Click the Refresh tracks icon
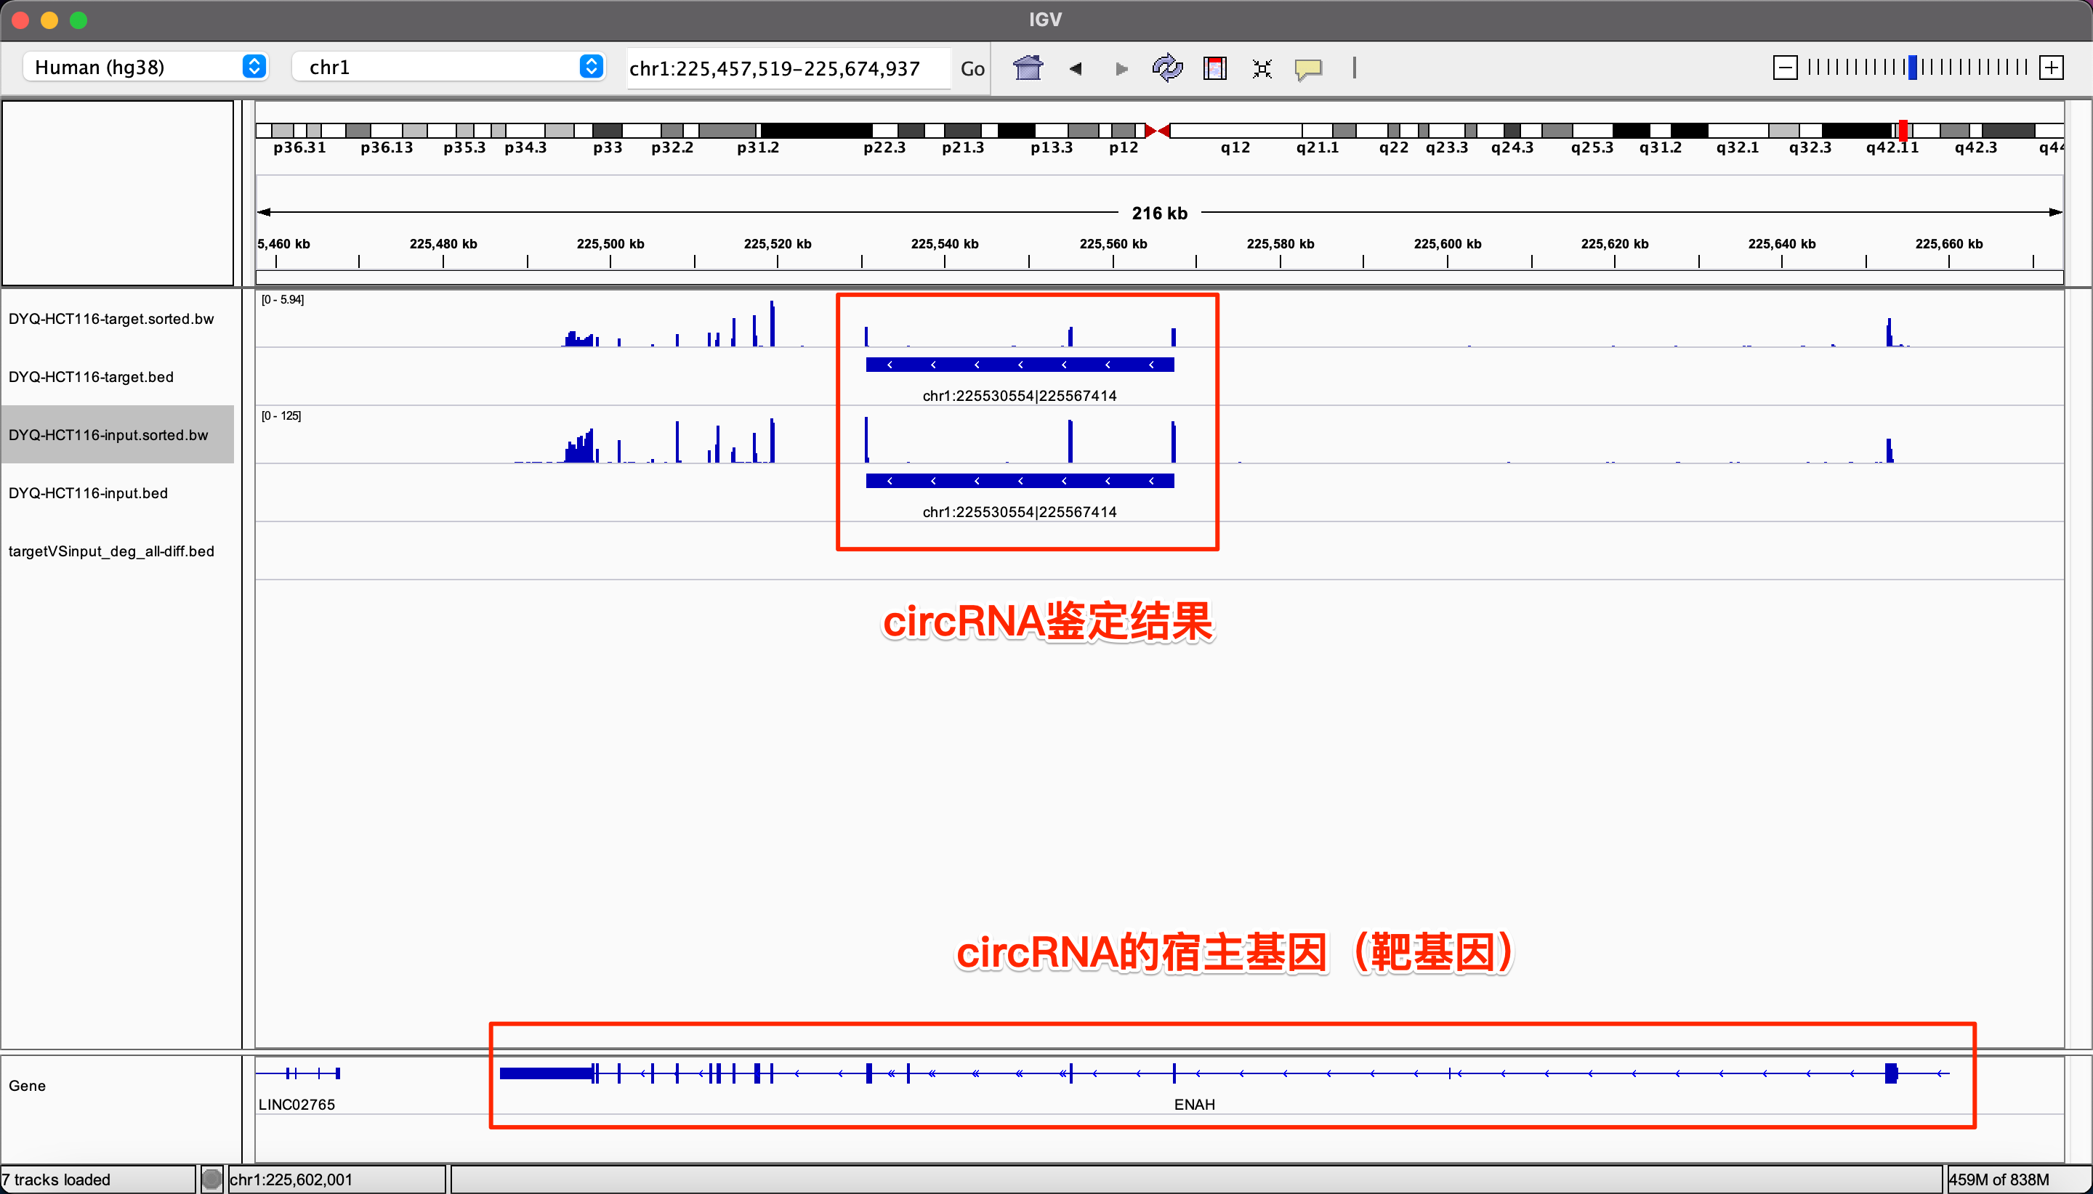This screenshot has width=2093, height=1194. pos(1166,68)
